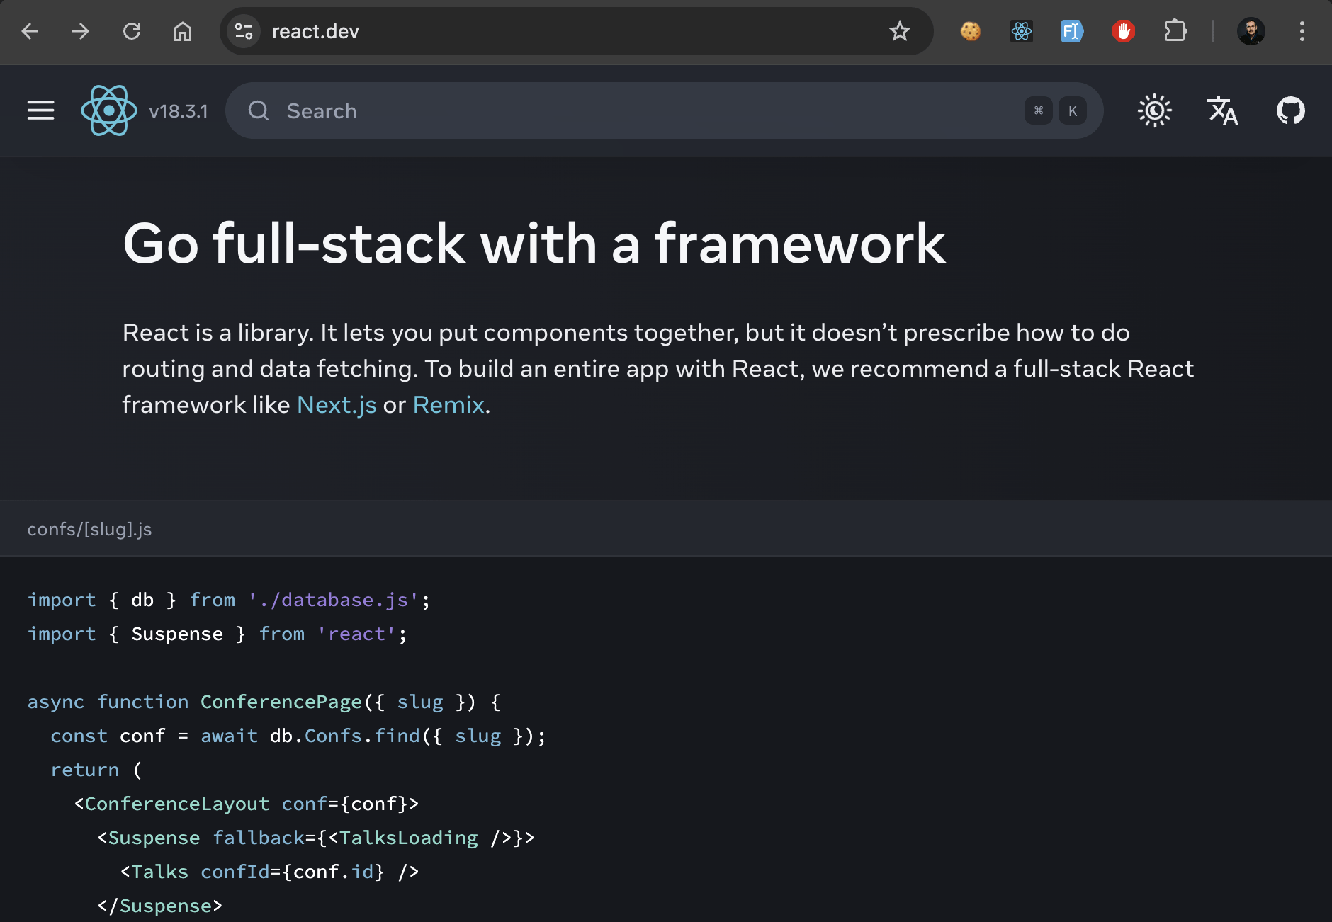Click the ⌘ shortcut key badge
This screenshot has width=1332, height=922.
pyautogui.click(x=1038, y=110)
